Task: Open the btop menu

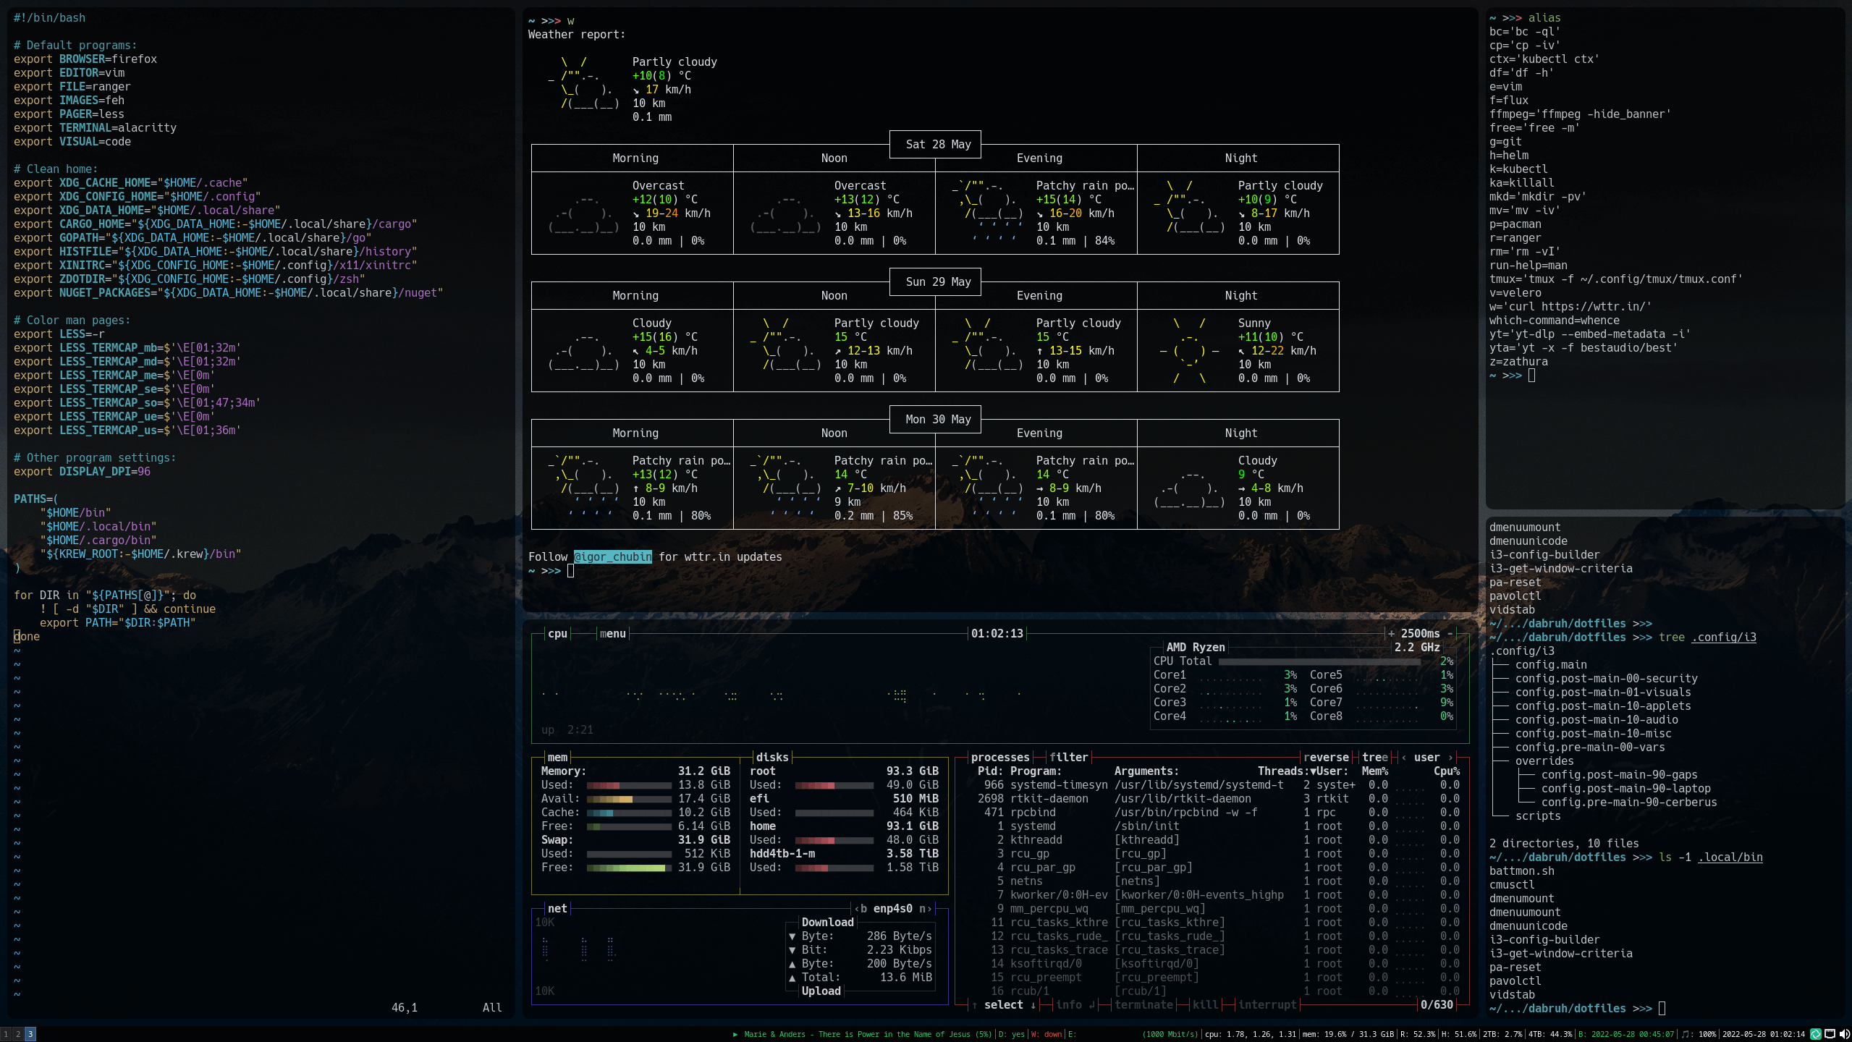Action: tap(612, 633)
